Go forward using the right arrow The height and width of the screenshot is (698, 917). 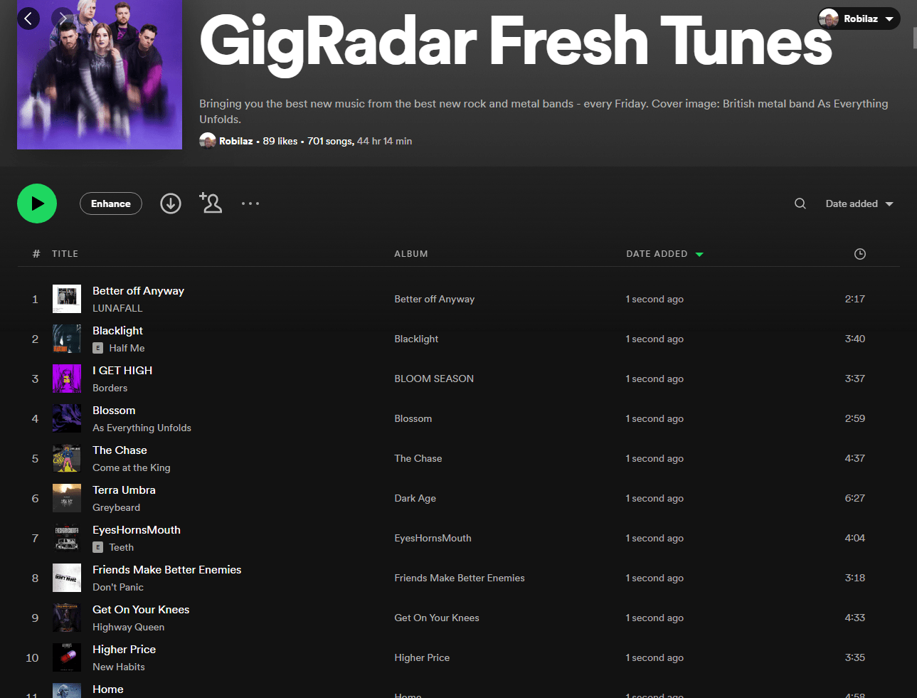click(x=63, y=18)
